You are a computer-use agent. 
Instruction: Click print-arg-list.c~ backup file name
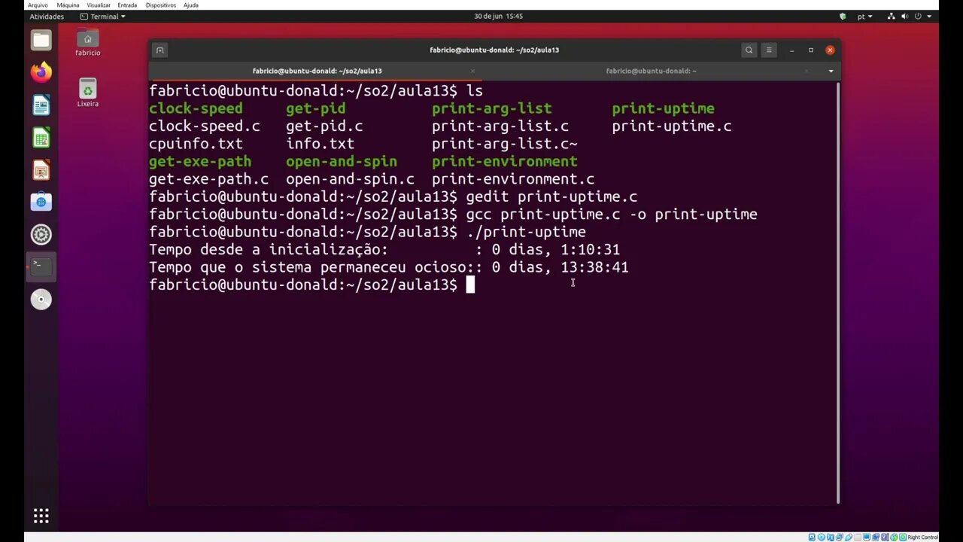click(505, 144)
